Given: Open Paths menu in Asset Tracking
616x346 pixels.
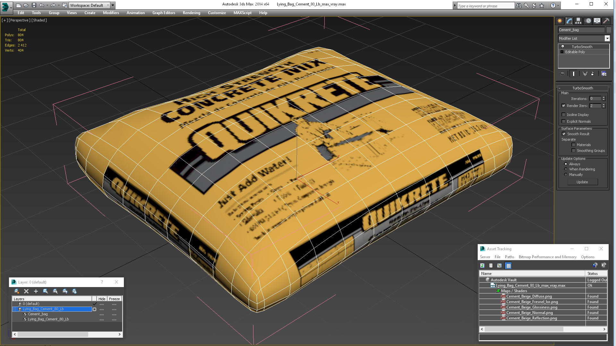Looking at the screenshot, I should pos(509,257).
